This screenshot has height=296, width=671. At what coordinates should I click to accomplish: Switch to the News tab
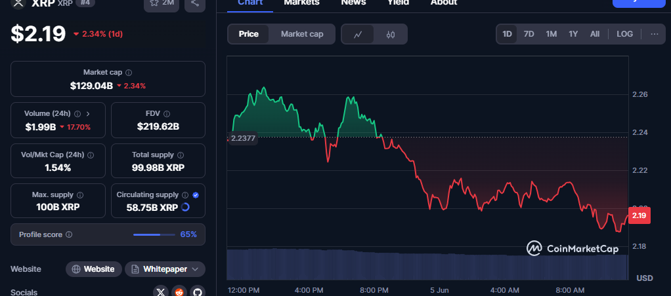pyautogui.click(x=353, y=3)
